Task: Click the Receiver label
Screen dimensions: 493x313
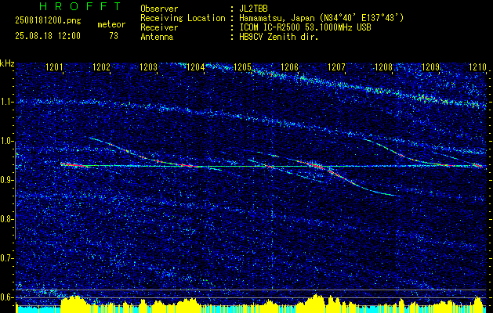Action: click(159, 27)
